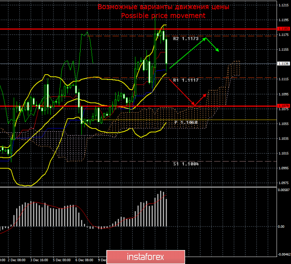Viewport: 291px width, 264px height.
Task: Click the 1.1215 value on price axis
Action: [284, 5]
